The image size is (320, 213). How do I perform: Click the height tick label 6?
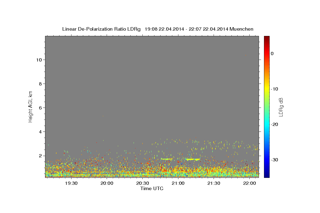pyautogui.click(x=40, y=108)
